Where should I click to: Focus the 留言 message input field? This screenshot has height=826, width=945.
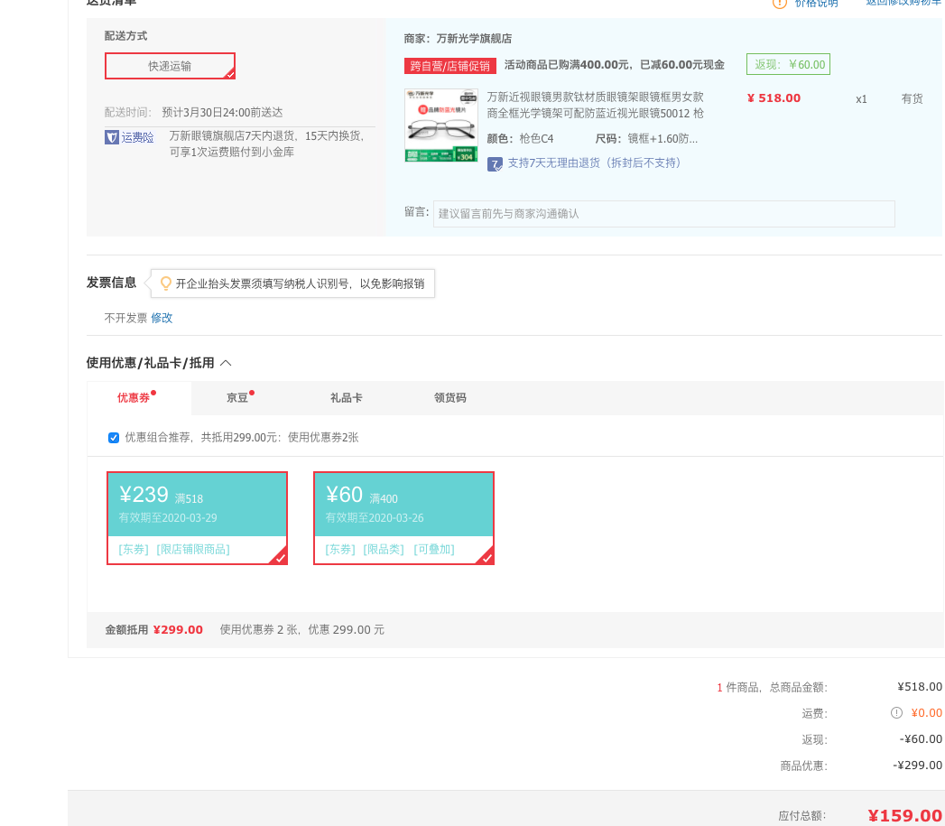pyautogui.click(x=663, y=214)
